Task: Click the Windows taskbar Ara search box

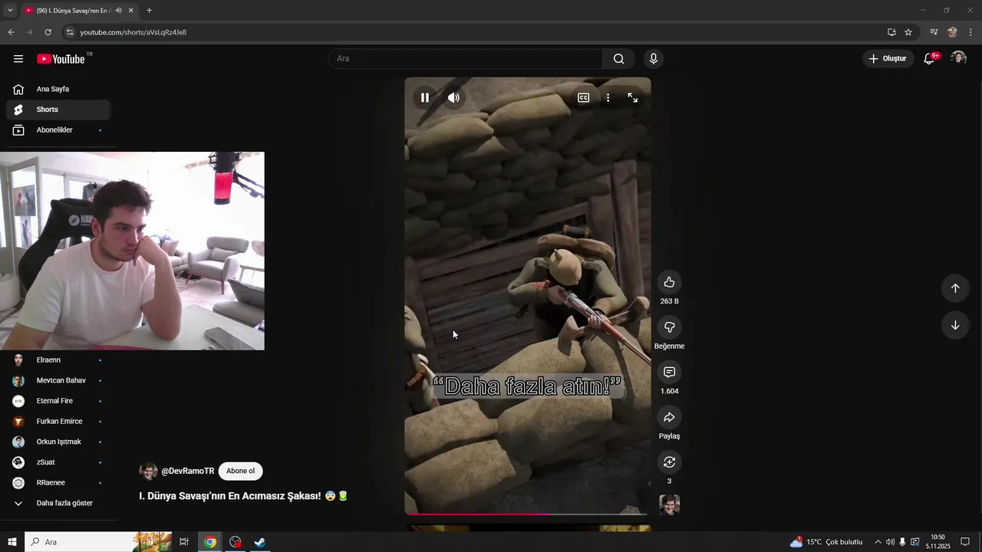Action: pyautogui.click(x=98, y=542)
